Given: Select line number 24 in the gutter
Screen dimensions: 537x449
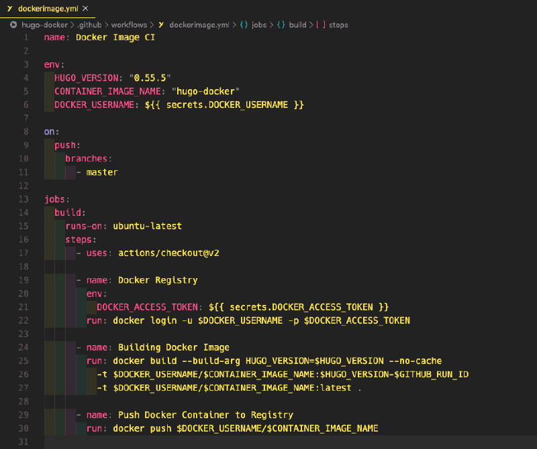Looking at the screenshot, I should tap(23, 347).
